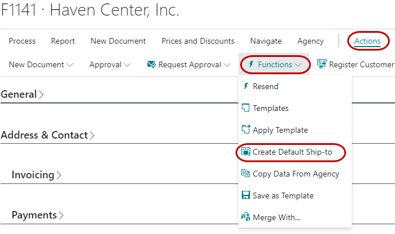
Task: Collapse the Functions dropdown
Action: pos(275,64)
